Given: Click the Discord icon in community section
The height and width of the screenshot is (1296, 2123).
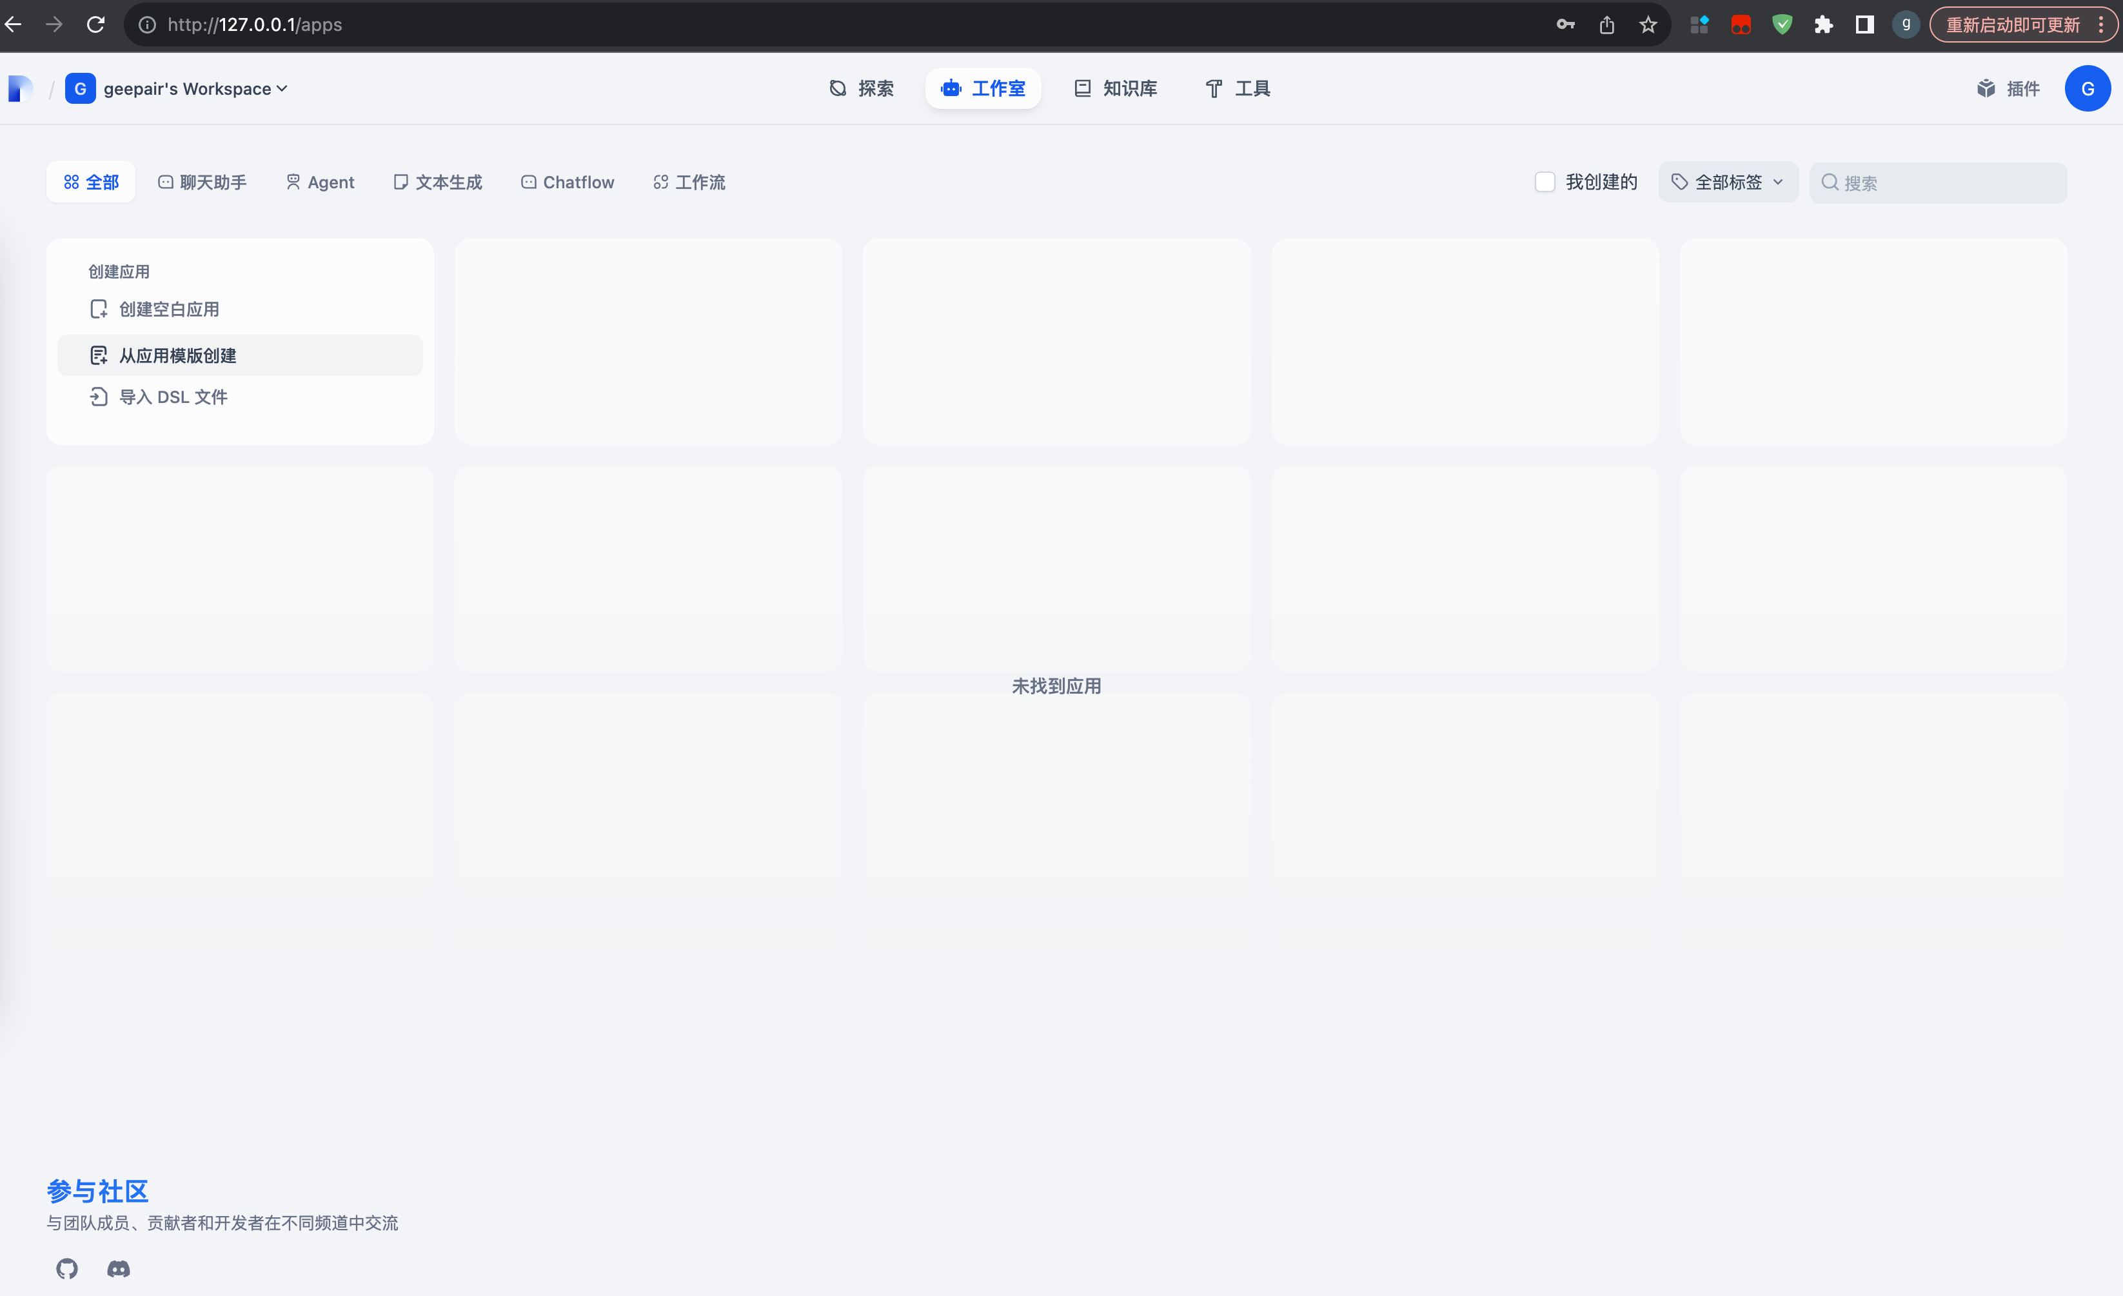Looking at the screenshot, I should tap(117, 1268).
